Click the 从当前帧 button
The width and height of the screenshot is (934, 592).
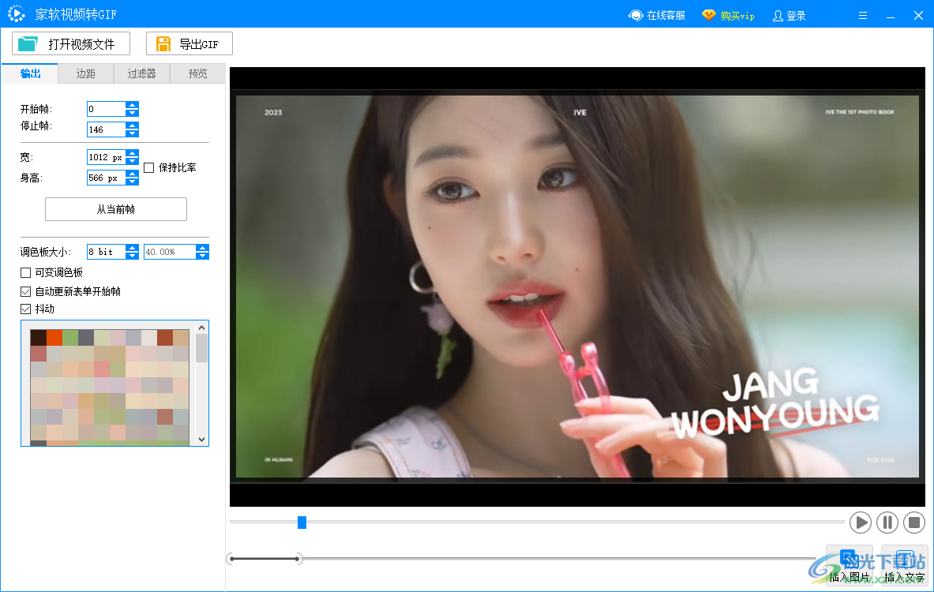(116, 209)
